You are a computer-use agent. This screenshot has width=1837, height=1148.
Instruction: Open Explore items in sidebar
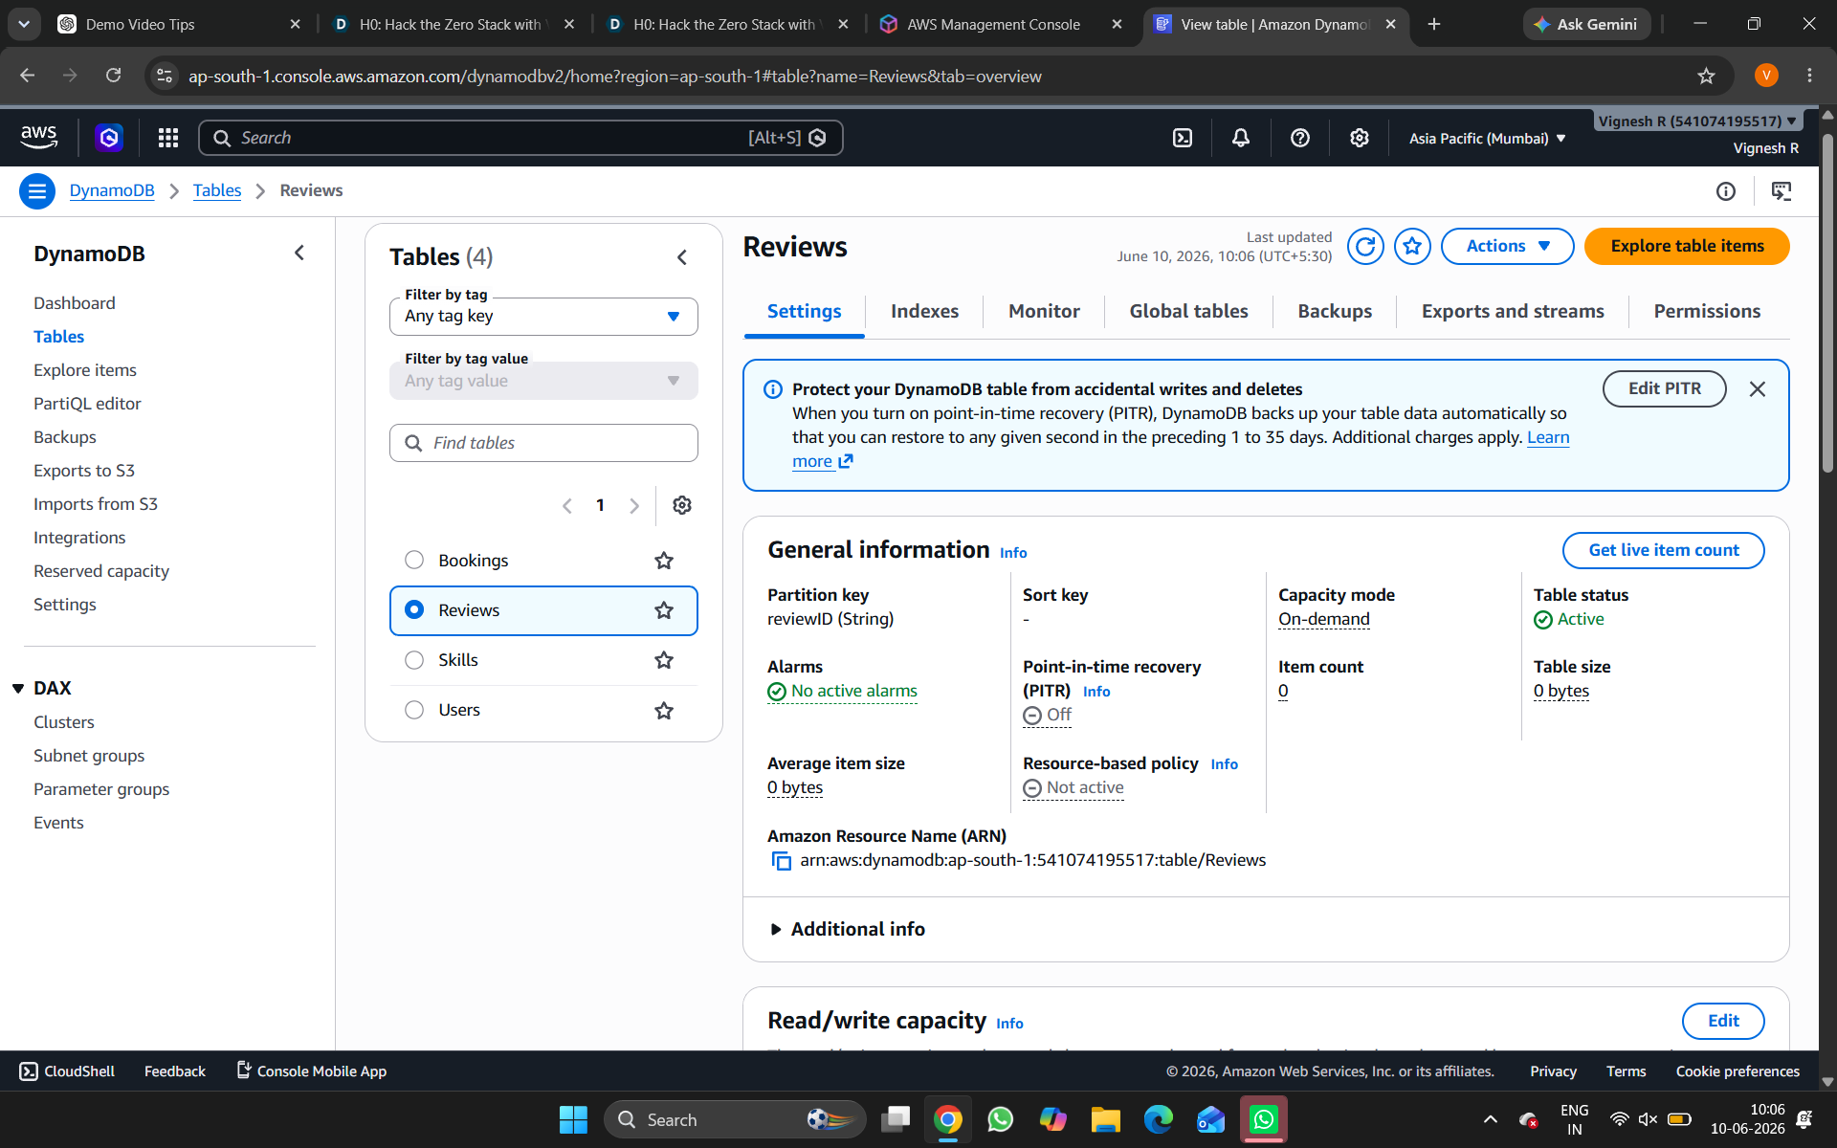tap(85, 370)
